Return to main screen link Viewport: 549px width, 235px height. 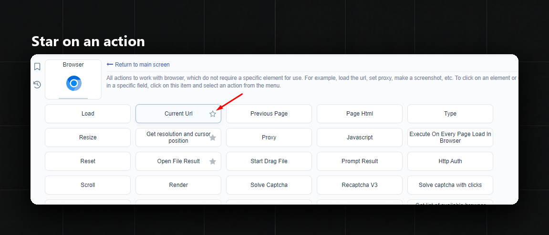pyautogui.click(x=138, y=65)
